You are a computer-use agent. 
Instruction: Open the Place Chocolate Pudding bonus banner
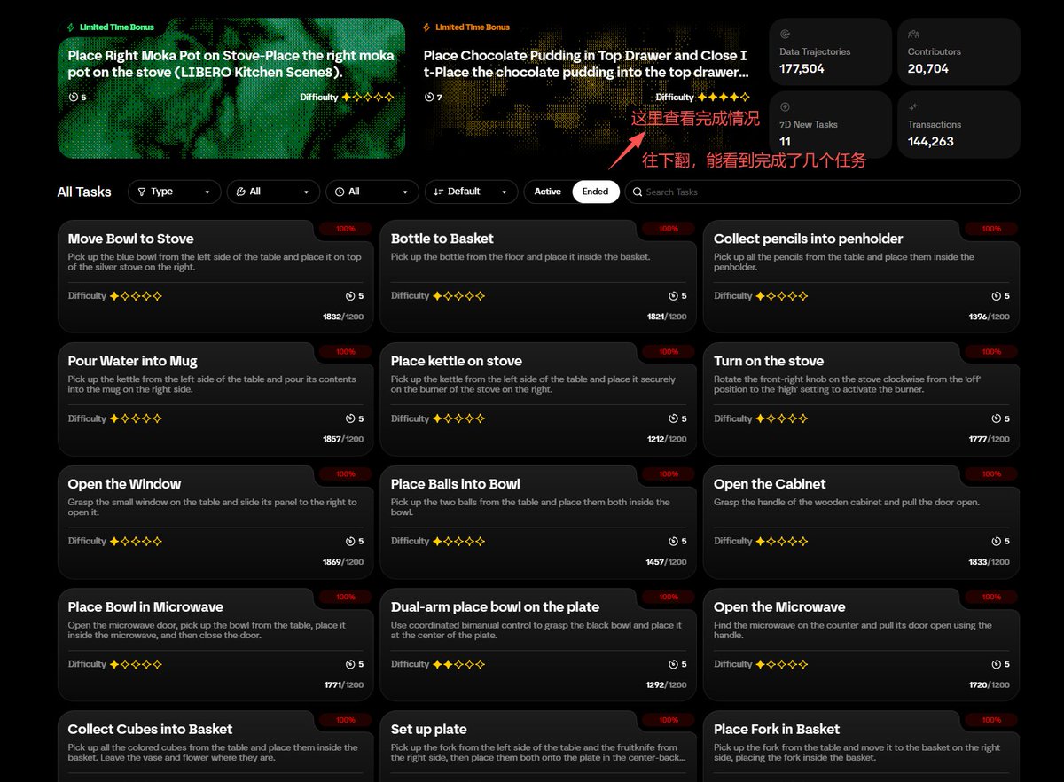click(x=587, y=88)
